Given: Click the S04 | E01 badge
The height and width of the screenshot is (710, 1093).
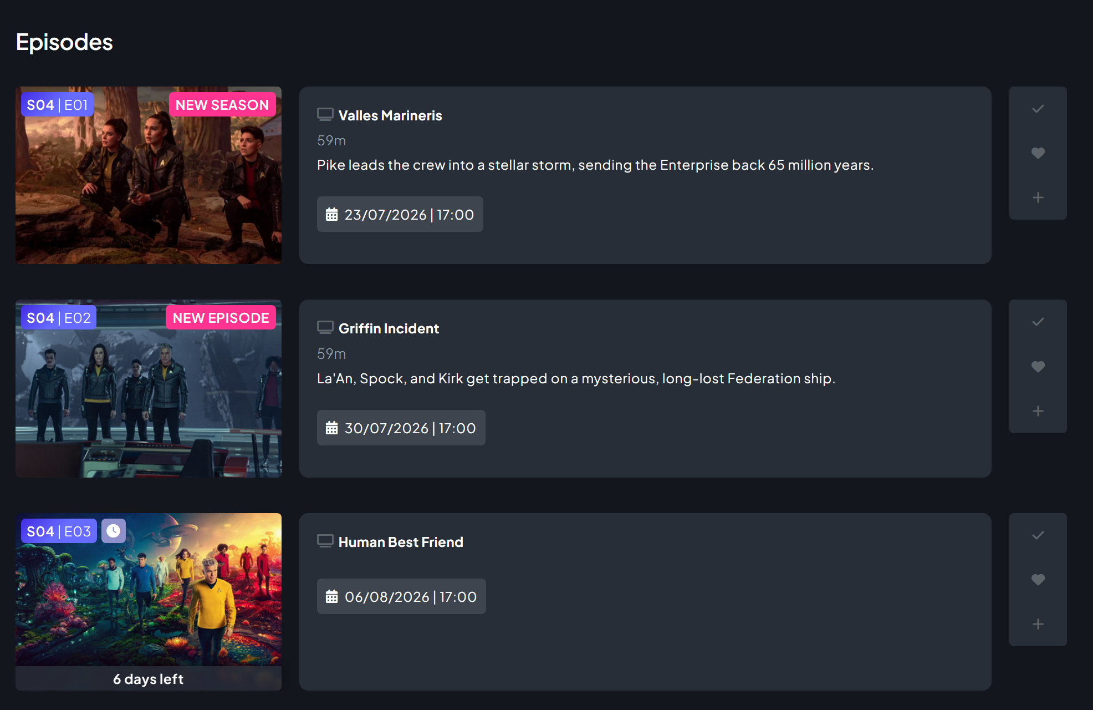Looking at the screenshot, I should tap(58, 104).
